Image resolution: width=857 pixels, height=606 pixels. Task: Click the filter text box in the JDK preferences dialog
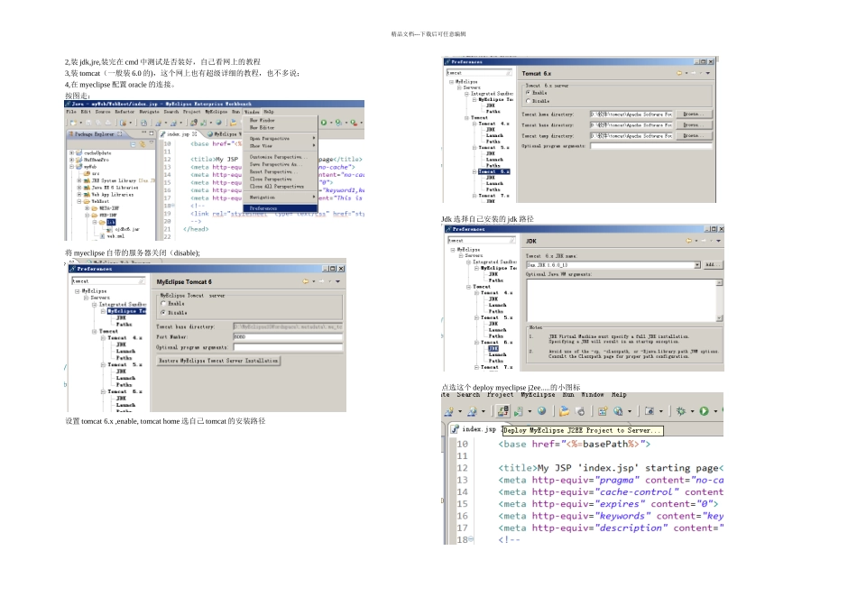click(x=482, y=241)
